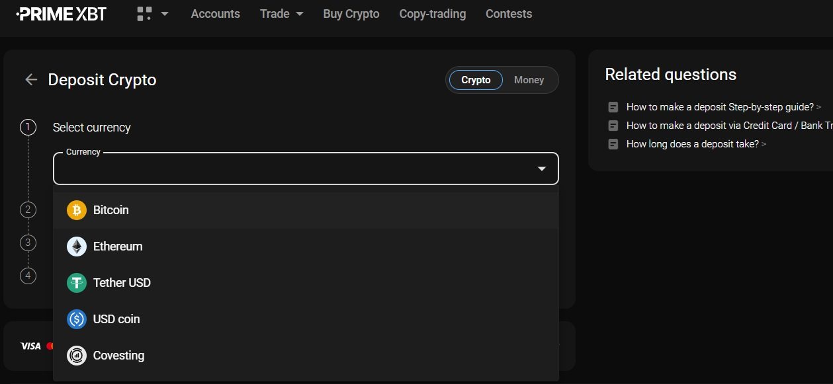
Task: Choose Tether USD from the currency list
Action: [x=306, y=283]
